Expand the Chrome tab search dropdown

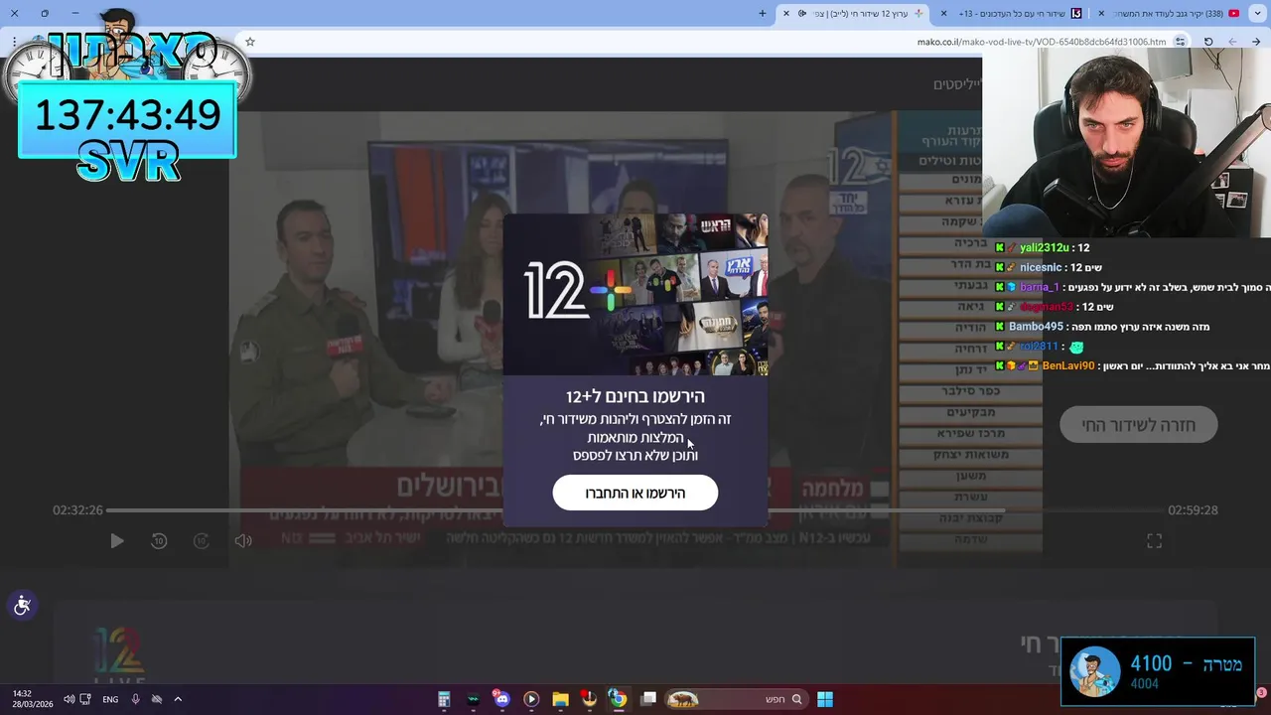(x=1256, y=13)
